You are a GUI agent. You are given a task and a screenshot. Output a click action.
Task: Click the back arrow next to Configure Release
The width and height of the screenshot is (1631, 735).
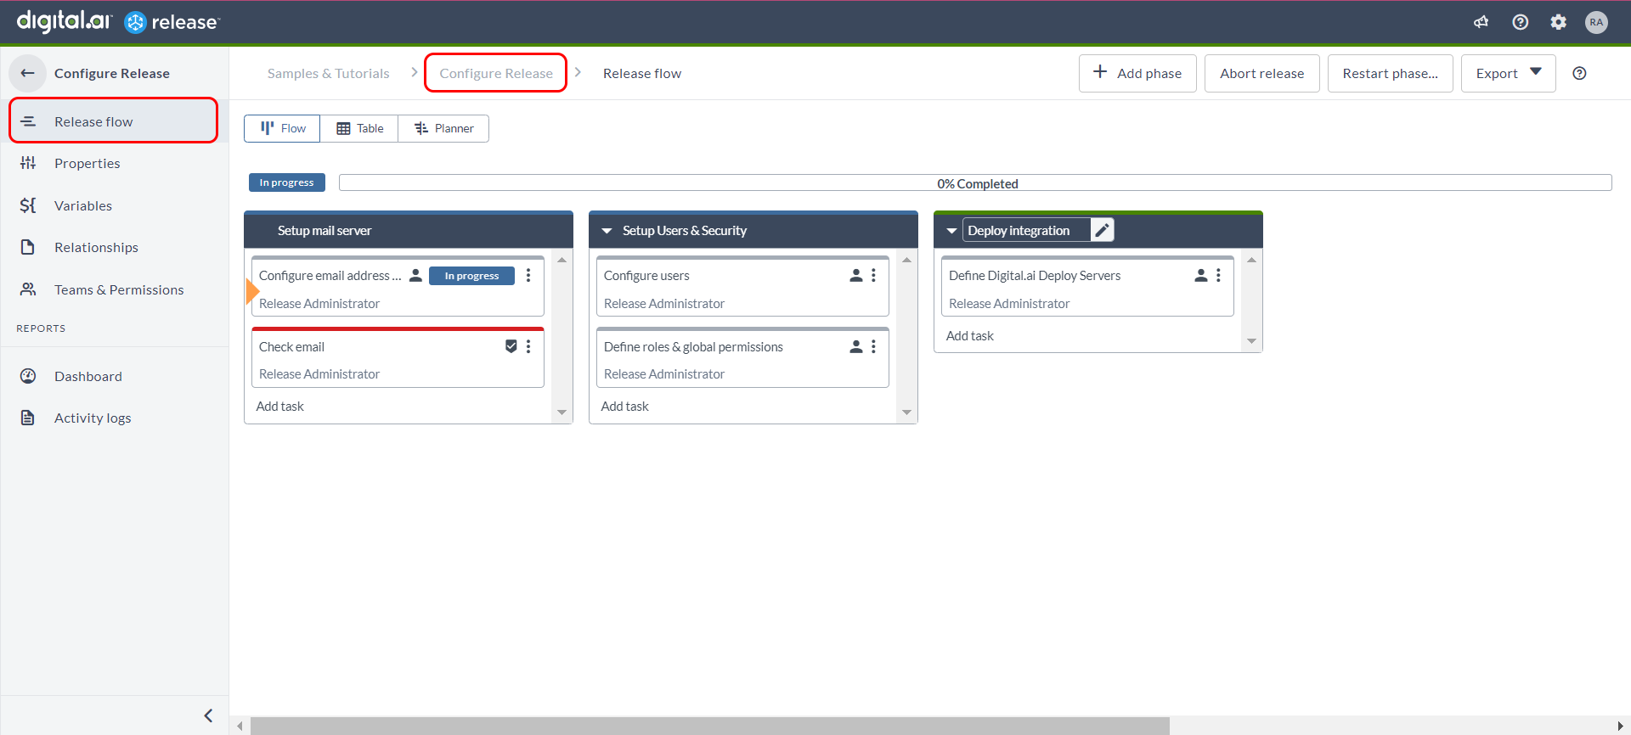pos(28,73)
